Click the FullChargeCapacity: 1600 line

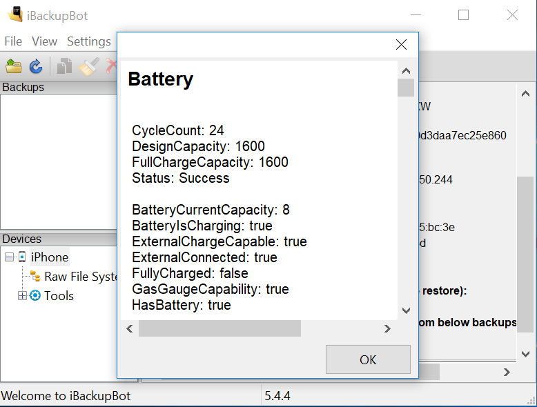(x=210, y=162)
